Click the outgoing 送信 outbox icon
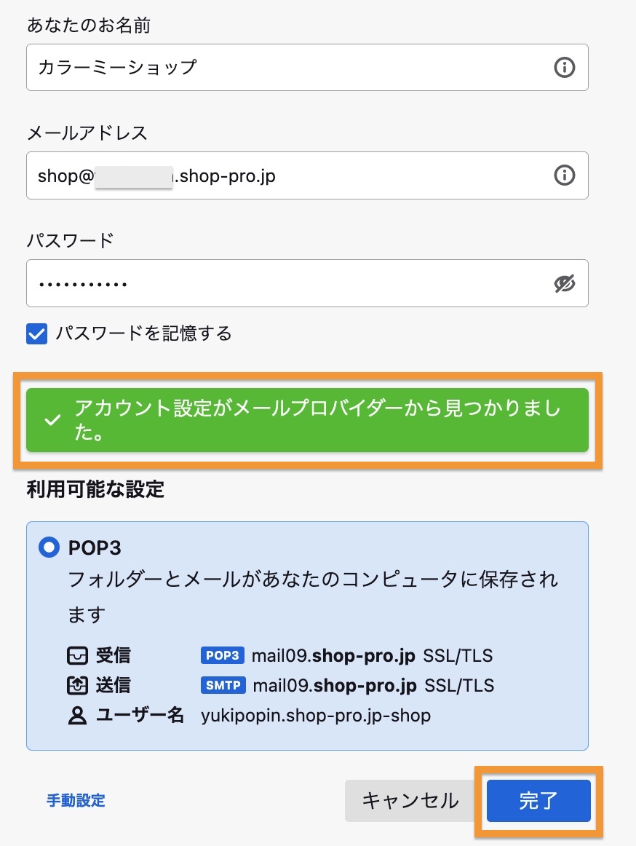This screenshot has height=846, width=636. coord(76,686)
